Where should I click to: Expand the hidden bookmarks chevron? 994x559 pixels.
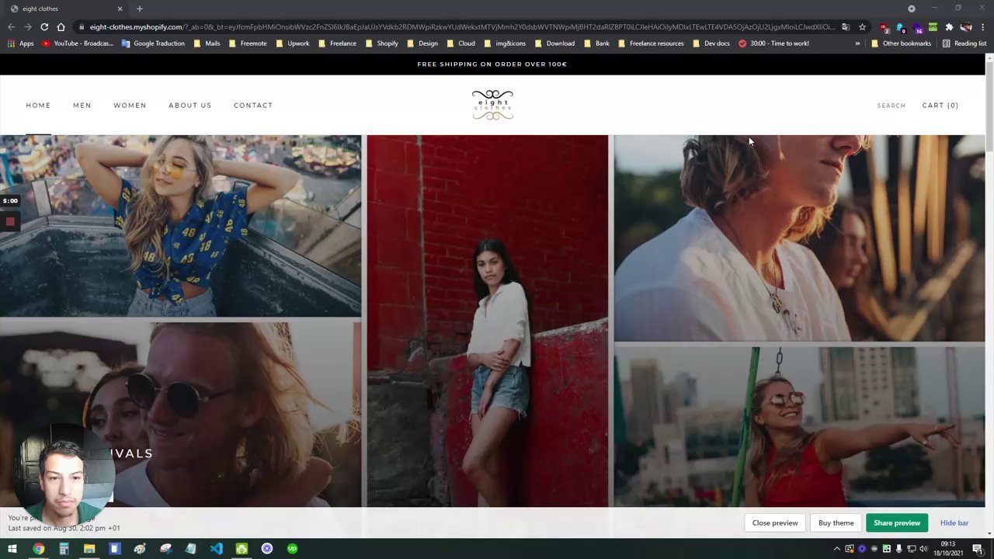[x=857, y=43]
